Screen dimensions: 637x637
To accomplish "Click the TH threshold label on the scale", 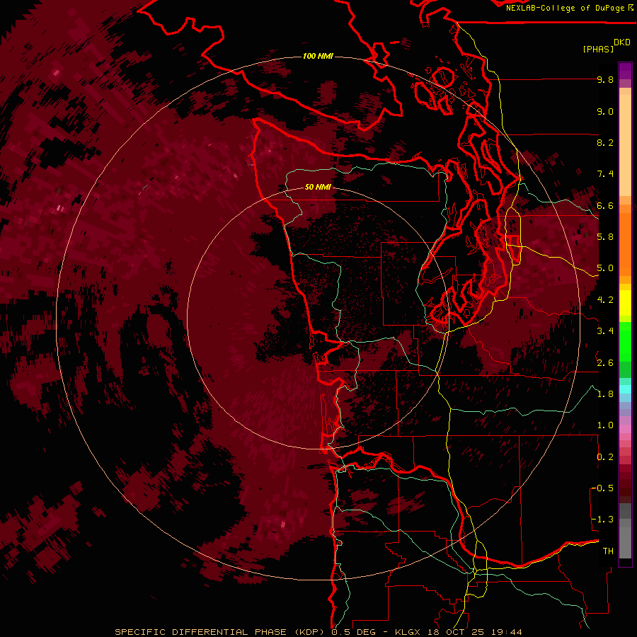I will click(608, 551).
